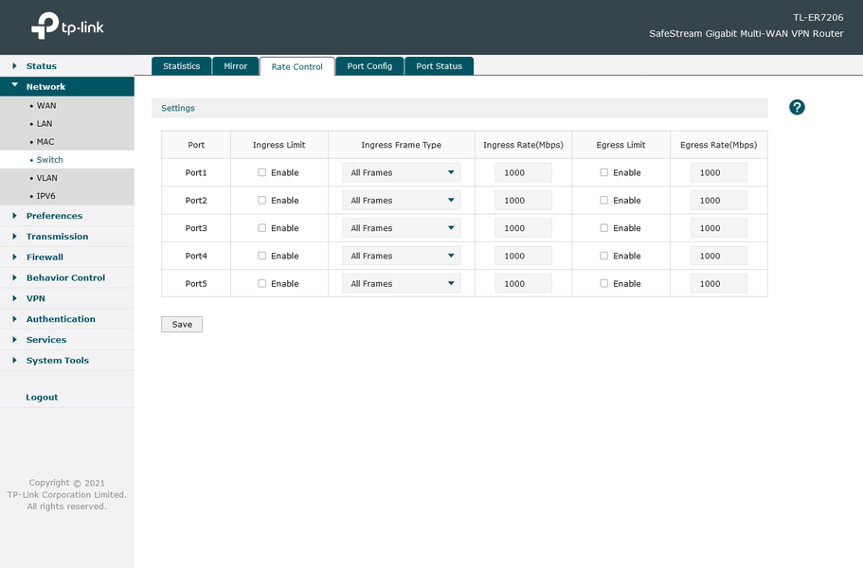
Task: Expand the Firewall menu arrow
Action: click(x=15, y=257)
